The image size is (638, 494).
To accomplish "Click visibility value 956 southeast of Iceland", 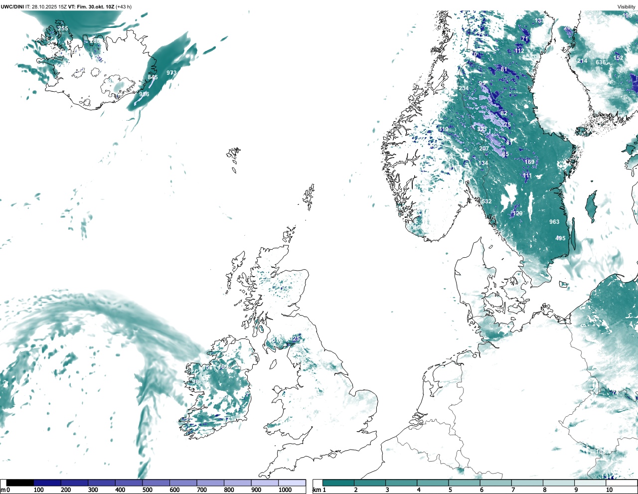I will coord(144,94).
